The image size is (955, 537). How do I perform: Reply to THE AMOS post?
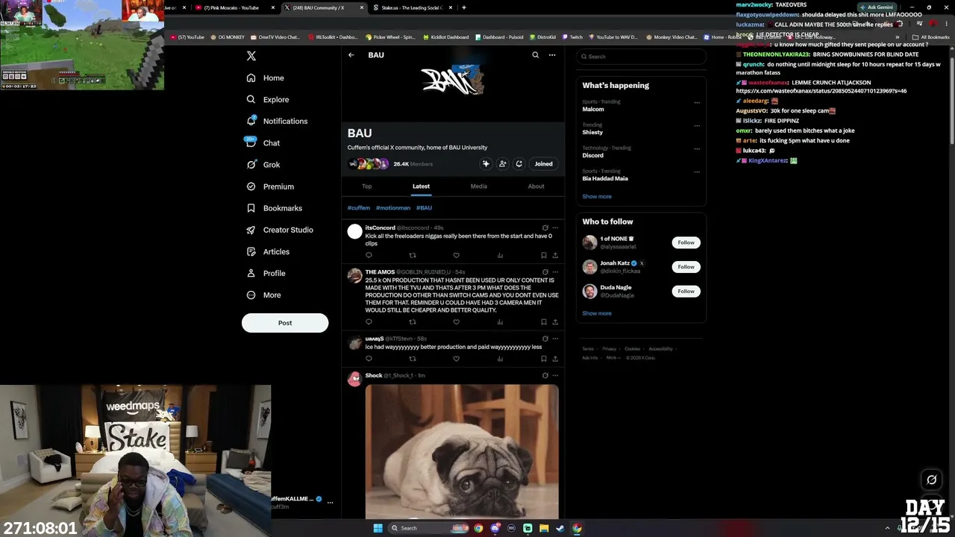tap(369, 322)
